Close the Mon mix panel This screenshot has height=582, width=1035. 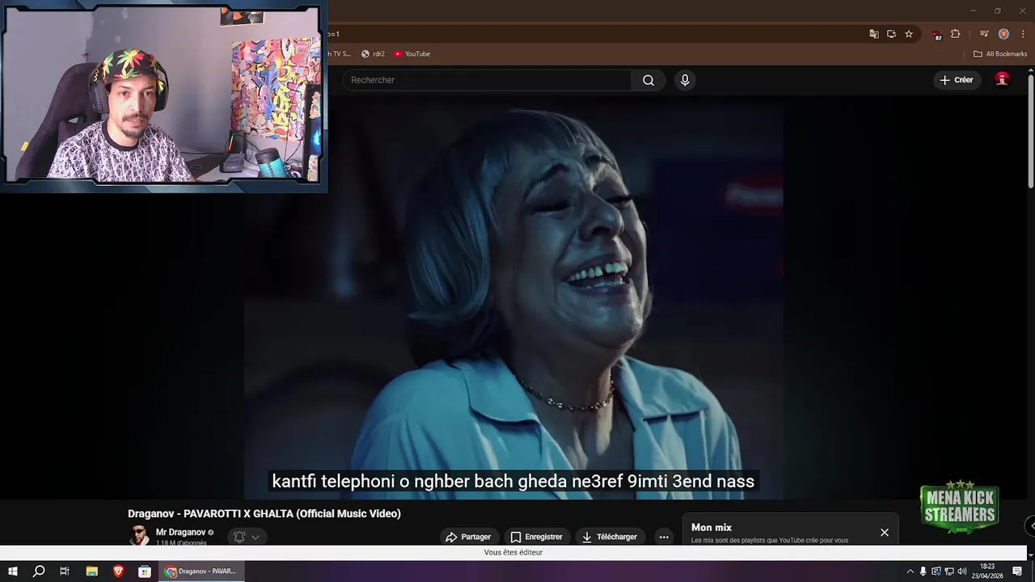(885, 533)
